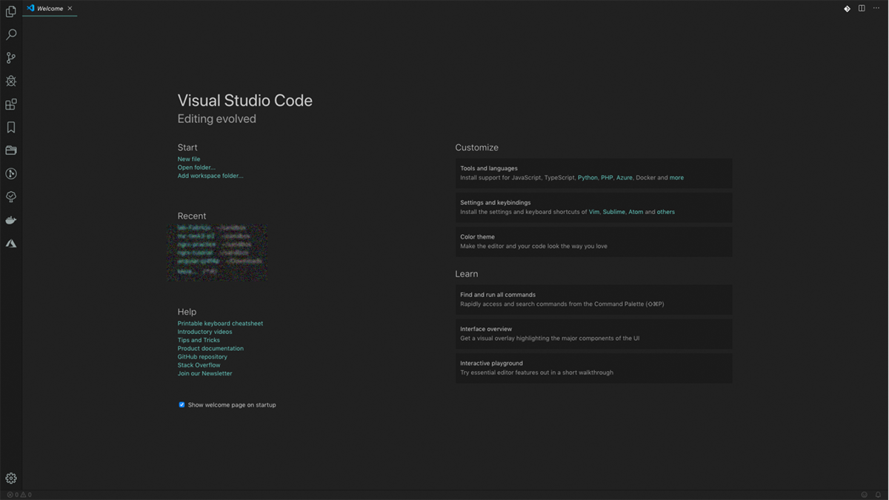Install Azure support link
Viewport: 889px width, 500px height.
click(625, 178)
